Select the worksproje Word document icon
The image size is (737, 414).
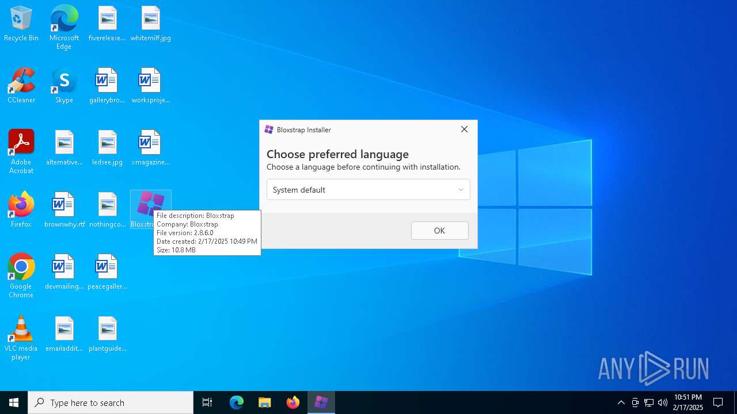coord(150,86)
